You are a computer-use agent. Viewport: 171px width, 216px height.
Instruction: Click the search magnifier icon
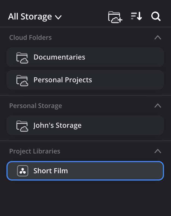pos(156,17)
